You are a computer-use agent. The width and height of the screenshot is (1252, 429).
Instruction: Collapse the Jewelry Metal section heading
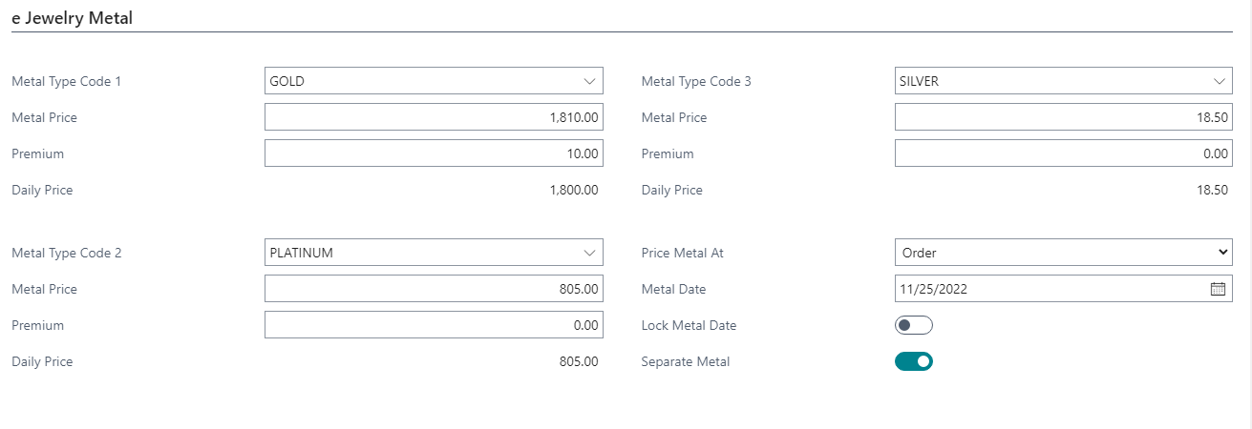(72, 17)
